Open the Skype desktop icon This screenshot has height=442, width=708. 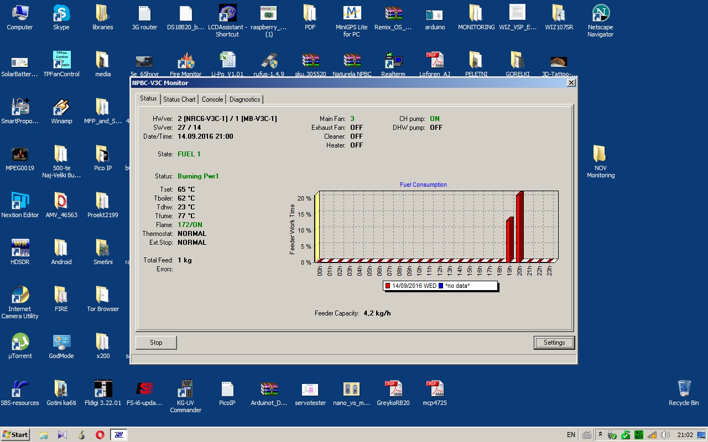61,13
